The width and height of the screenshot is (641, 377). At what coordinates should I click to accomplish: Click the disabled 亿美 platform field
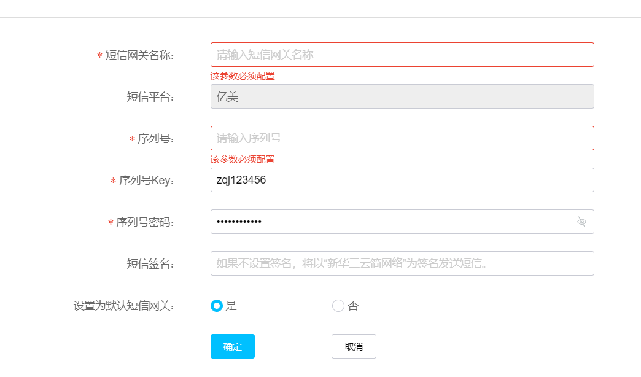click(402, 96)
